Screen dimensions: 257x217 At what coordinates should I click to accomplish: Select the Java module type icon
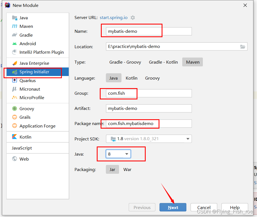click(15, 18)
